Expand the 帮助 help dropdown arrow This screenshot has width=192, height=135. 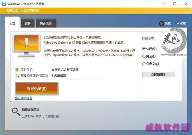[x=178, y=24]
